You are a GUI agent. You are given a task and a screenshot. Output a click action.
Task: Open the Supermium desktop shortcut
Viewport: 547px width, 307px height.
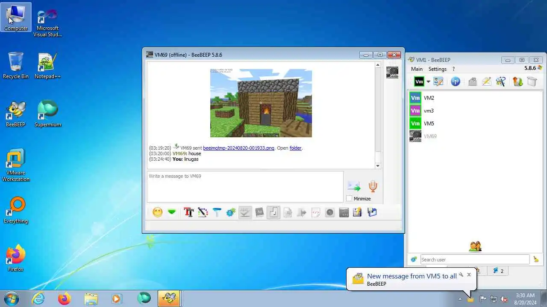click(48, 114)
